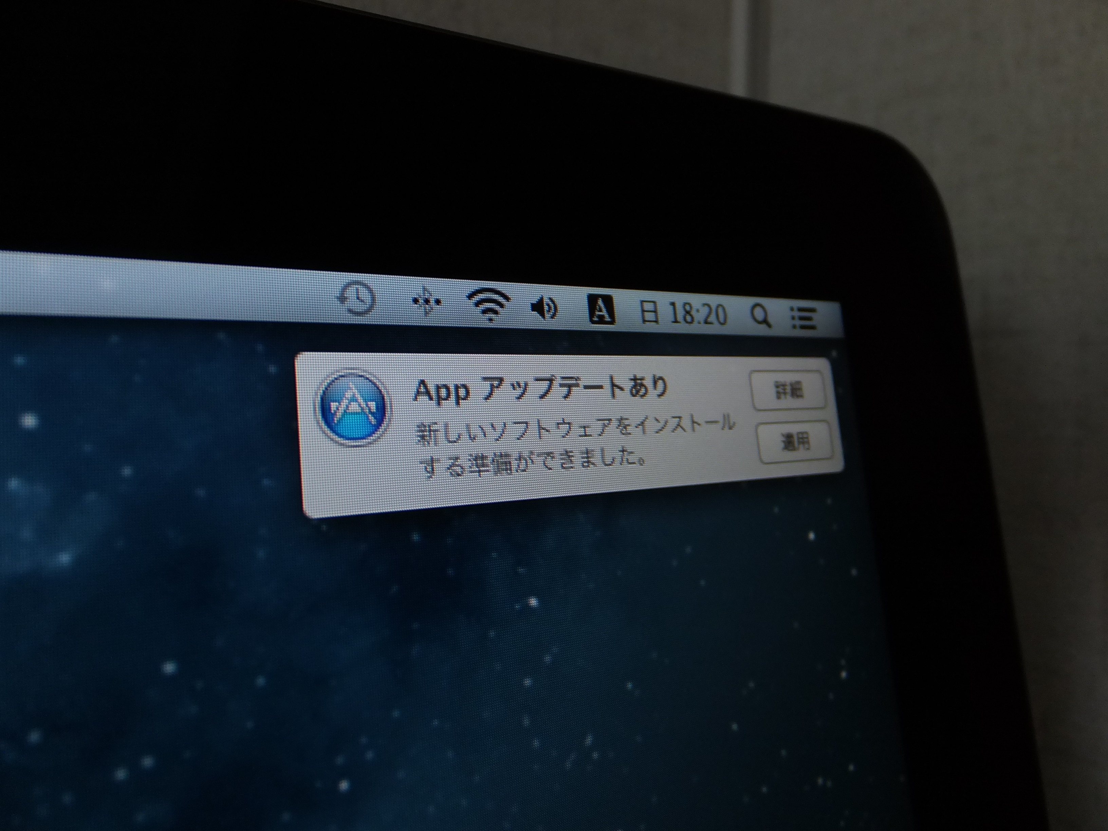The width and height of the screenshot is (1108, 831).
Task: Click the Bluetooth status icon
Action: tap(427, 301)
